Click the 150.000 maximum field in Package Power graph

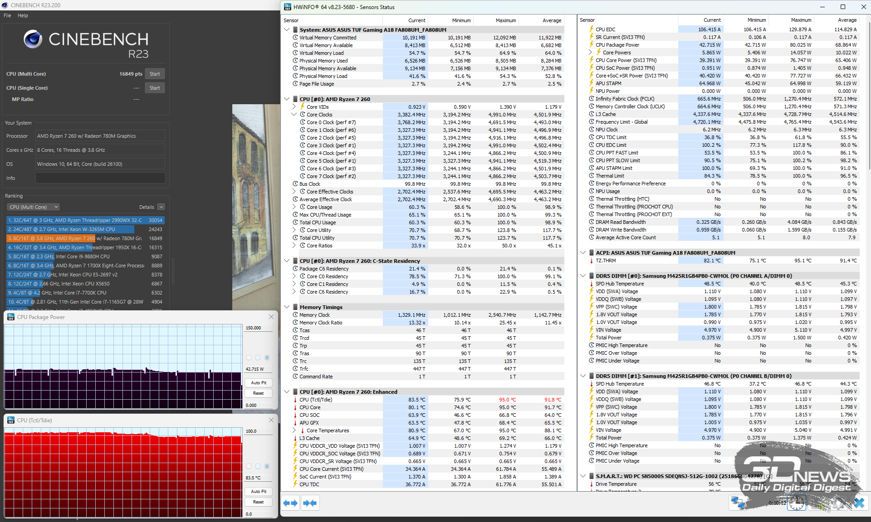259,328
